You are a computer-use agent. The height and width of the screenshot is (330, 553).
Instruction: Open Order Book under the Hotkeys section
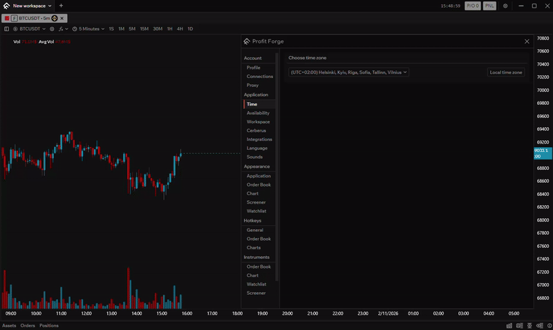(x=259, y=239)
